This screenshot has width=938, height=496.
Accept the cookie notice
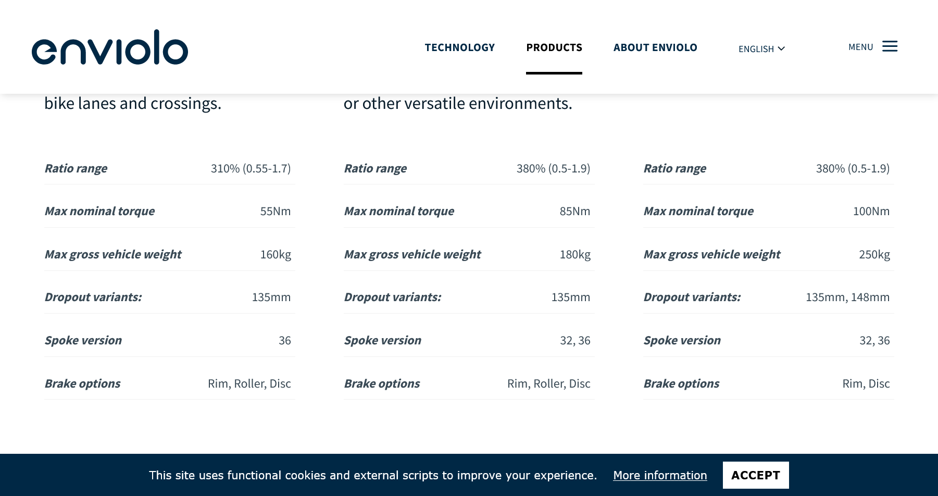pyautogui.click(x=756, y=475)
